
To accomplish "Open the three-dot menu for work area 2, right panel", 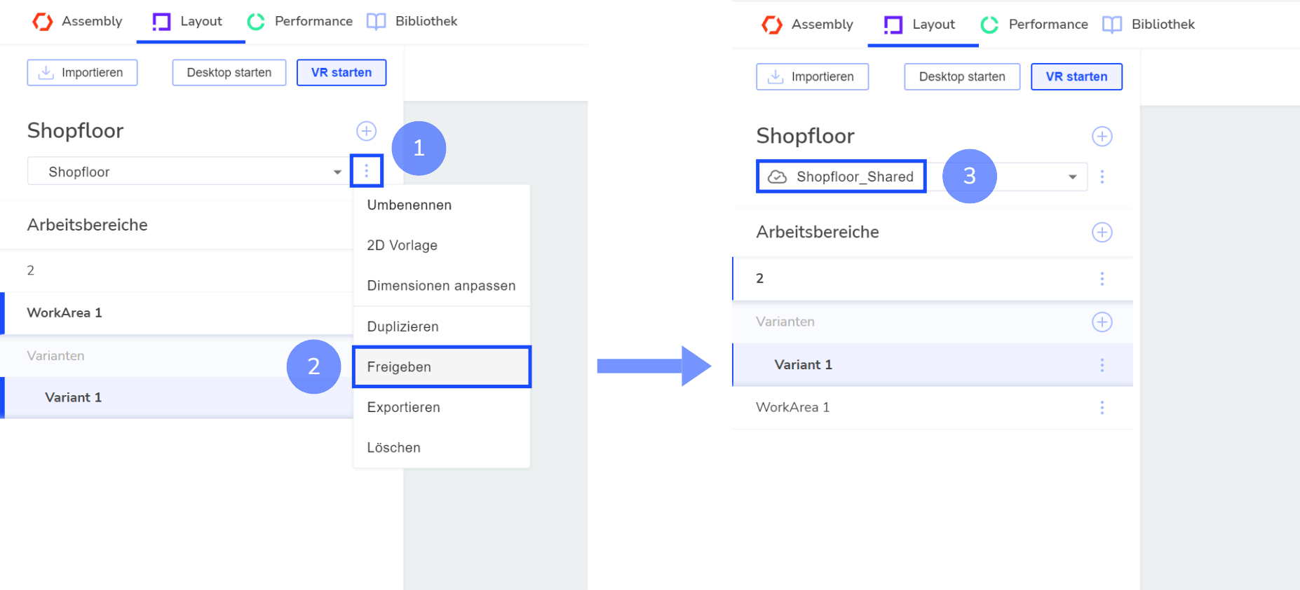I will (1102, 279).
